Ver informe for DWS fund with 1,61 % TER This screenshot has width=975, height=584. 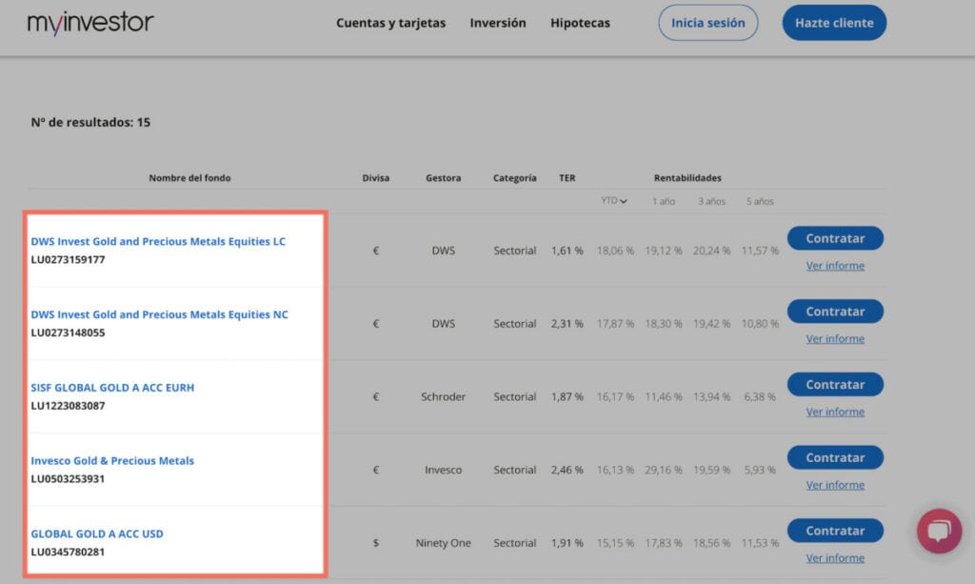point(835,266)
